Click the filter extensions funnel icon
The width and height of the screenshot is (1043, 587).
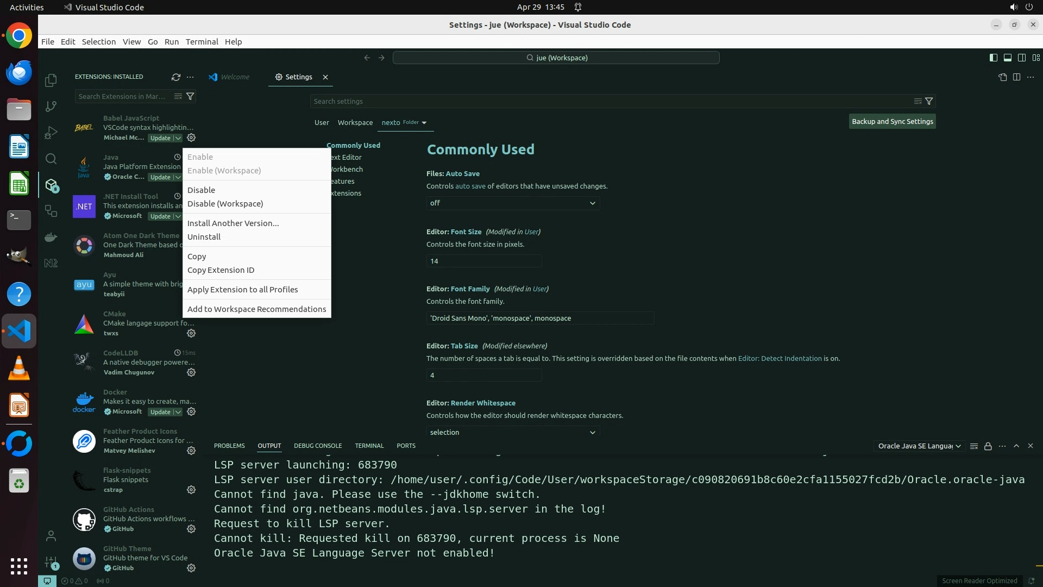pyautogui.click(x=190, y=96)
